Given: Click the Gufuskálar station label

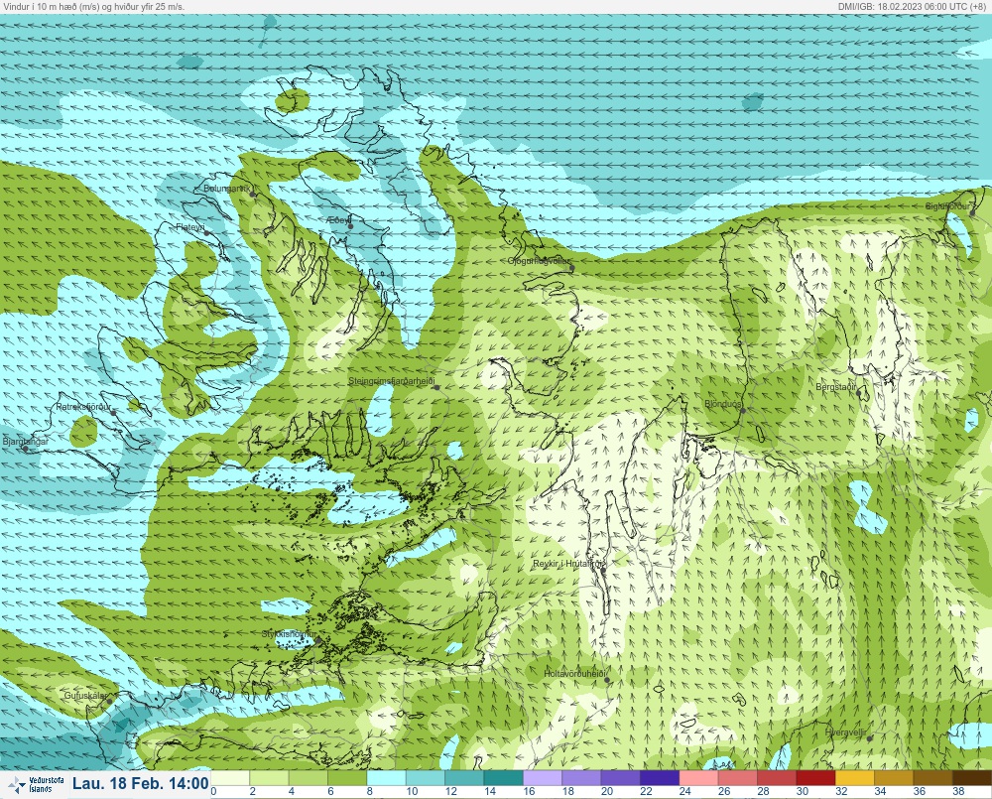Looking at the screenshot, I should pyautogui.click(x=85, y=696).
